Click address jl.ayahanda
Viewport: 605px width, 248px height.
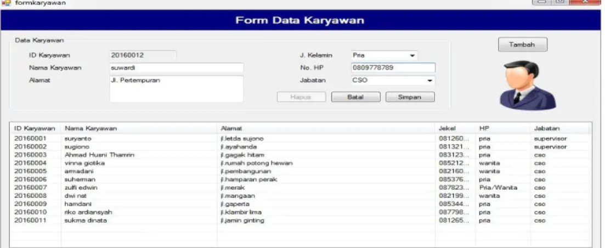point(239,147)
